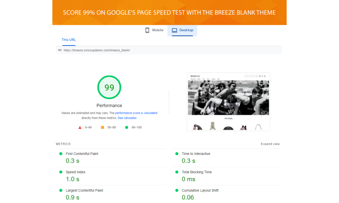339x203 pixels.
Task: Click the green dot beside First Contentful Paint
Action: pyautogui.click(x=61, y=154)
